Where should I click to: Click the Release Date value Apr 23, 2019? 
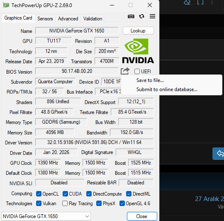pyautogui.click(x=51, y=61)
